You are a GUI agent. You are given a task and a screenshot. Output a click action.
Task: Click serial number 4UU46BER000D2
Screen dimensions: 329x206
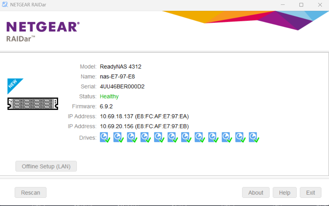click(x=122, y=87)
